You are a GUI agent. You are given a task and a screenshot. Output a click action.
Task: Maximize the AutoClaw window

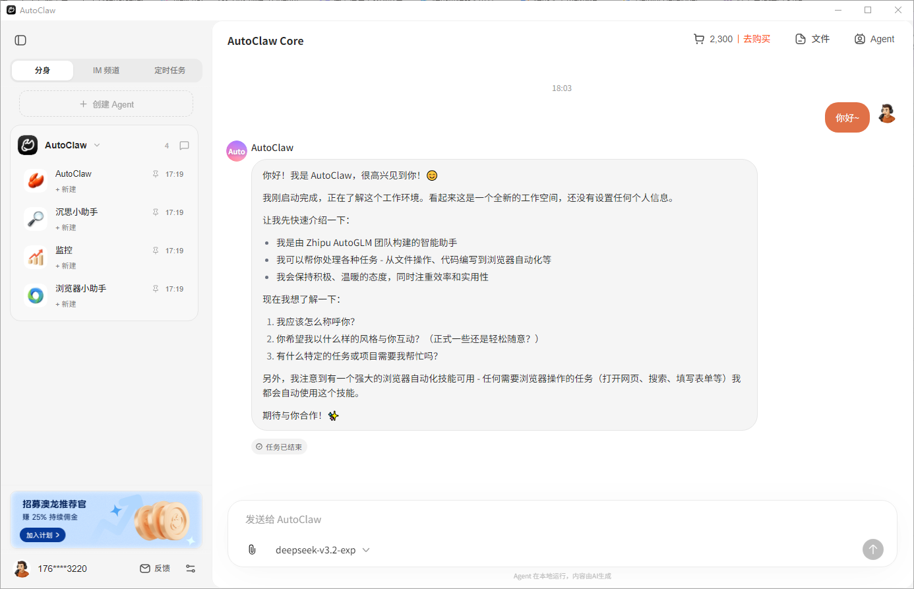(868, 10)
